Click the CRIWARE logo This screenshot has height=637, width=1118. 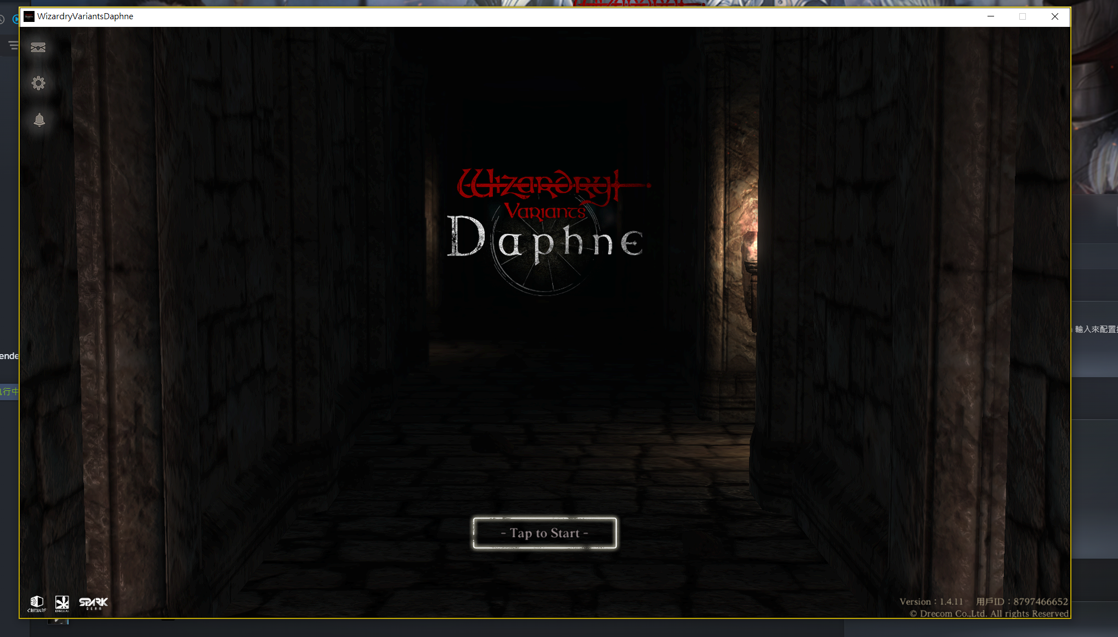[37, 604]
